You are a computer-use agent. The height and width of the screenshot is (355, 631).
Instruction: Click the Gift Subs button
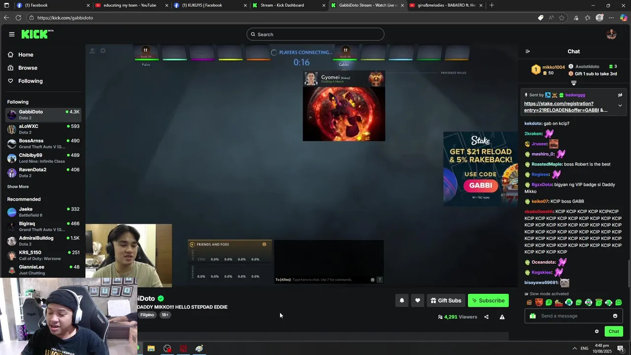click(446, 301)
